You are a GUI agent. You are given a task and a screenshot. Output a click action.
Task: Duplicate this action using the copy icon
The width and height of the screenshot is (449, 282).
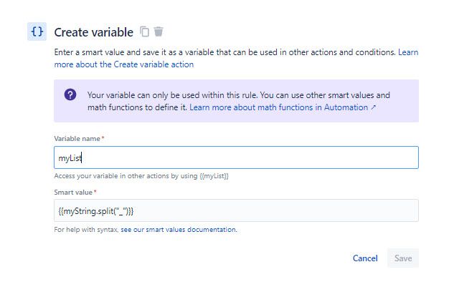tap(145, 31)
